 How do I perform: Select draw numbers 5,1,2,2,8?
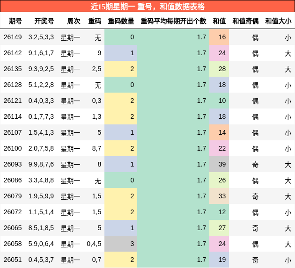pos(41,85)
